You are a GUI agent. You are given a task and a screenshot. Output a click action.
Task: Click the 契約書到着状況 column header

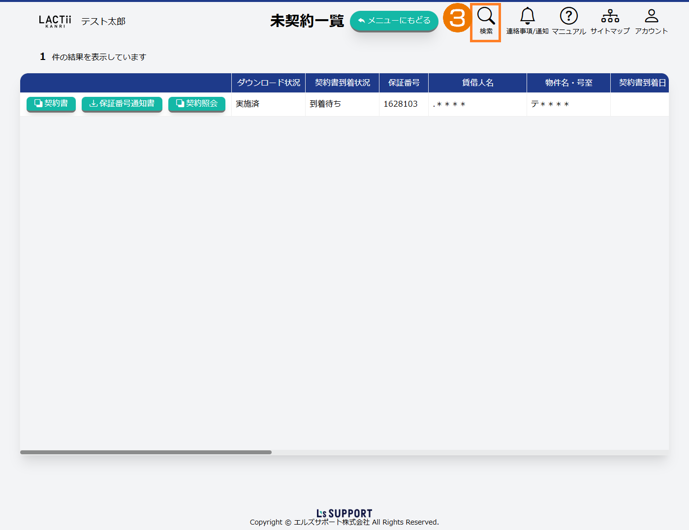click(x=342, y=83)
